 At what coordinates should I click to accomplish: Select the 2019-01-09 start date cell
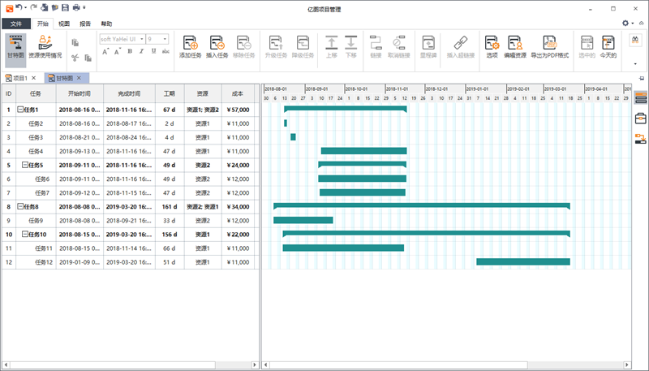point(80,262)
